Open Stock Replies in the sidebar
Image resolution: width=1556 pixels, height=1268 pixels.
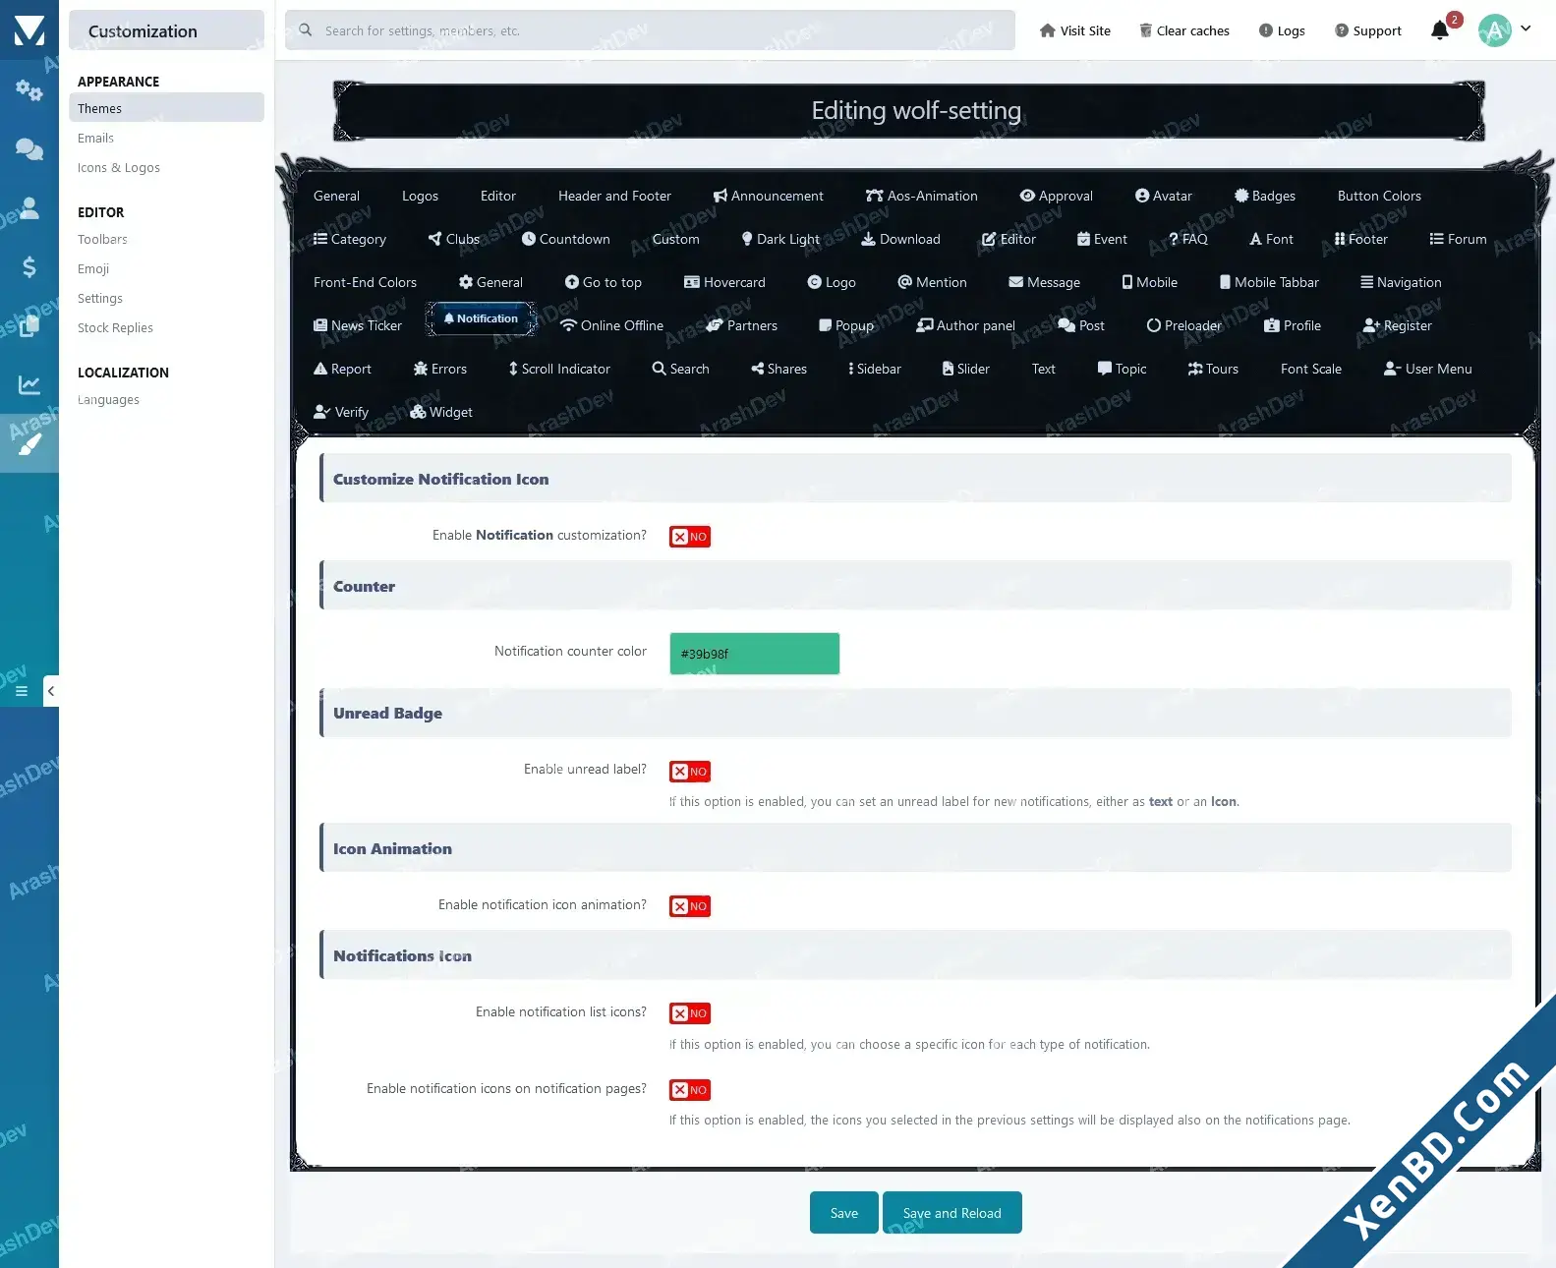coord(115,327)
